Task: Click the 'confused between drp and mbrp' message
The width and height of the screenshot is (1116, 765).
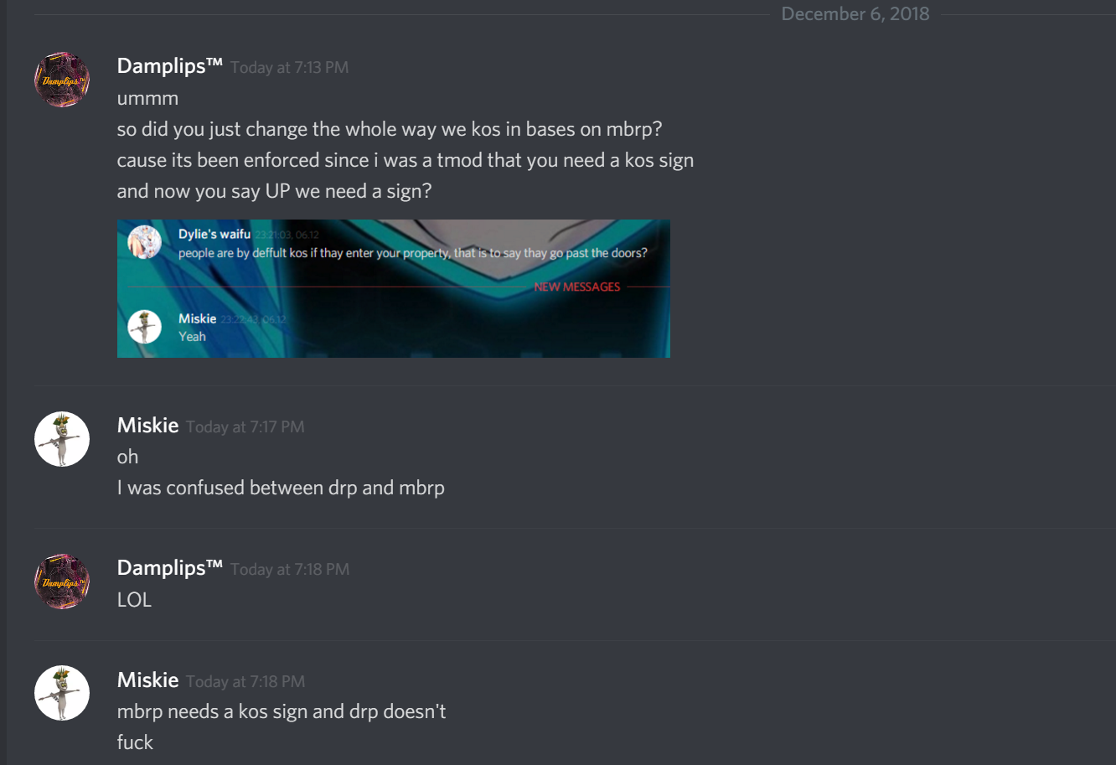Action: click(x=281, y=488)
